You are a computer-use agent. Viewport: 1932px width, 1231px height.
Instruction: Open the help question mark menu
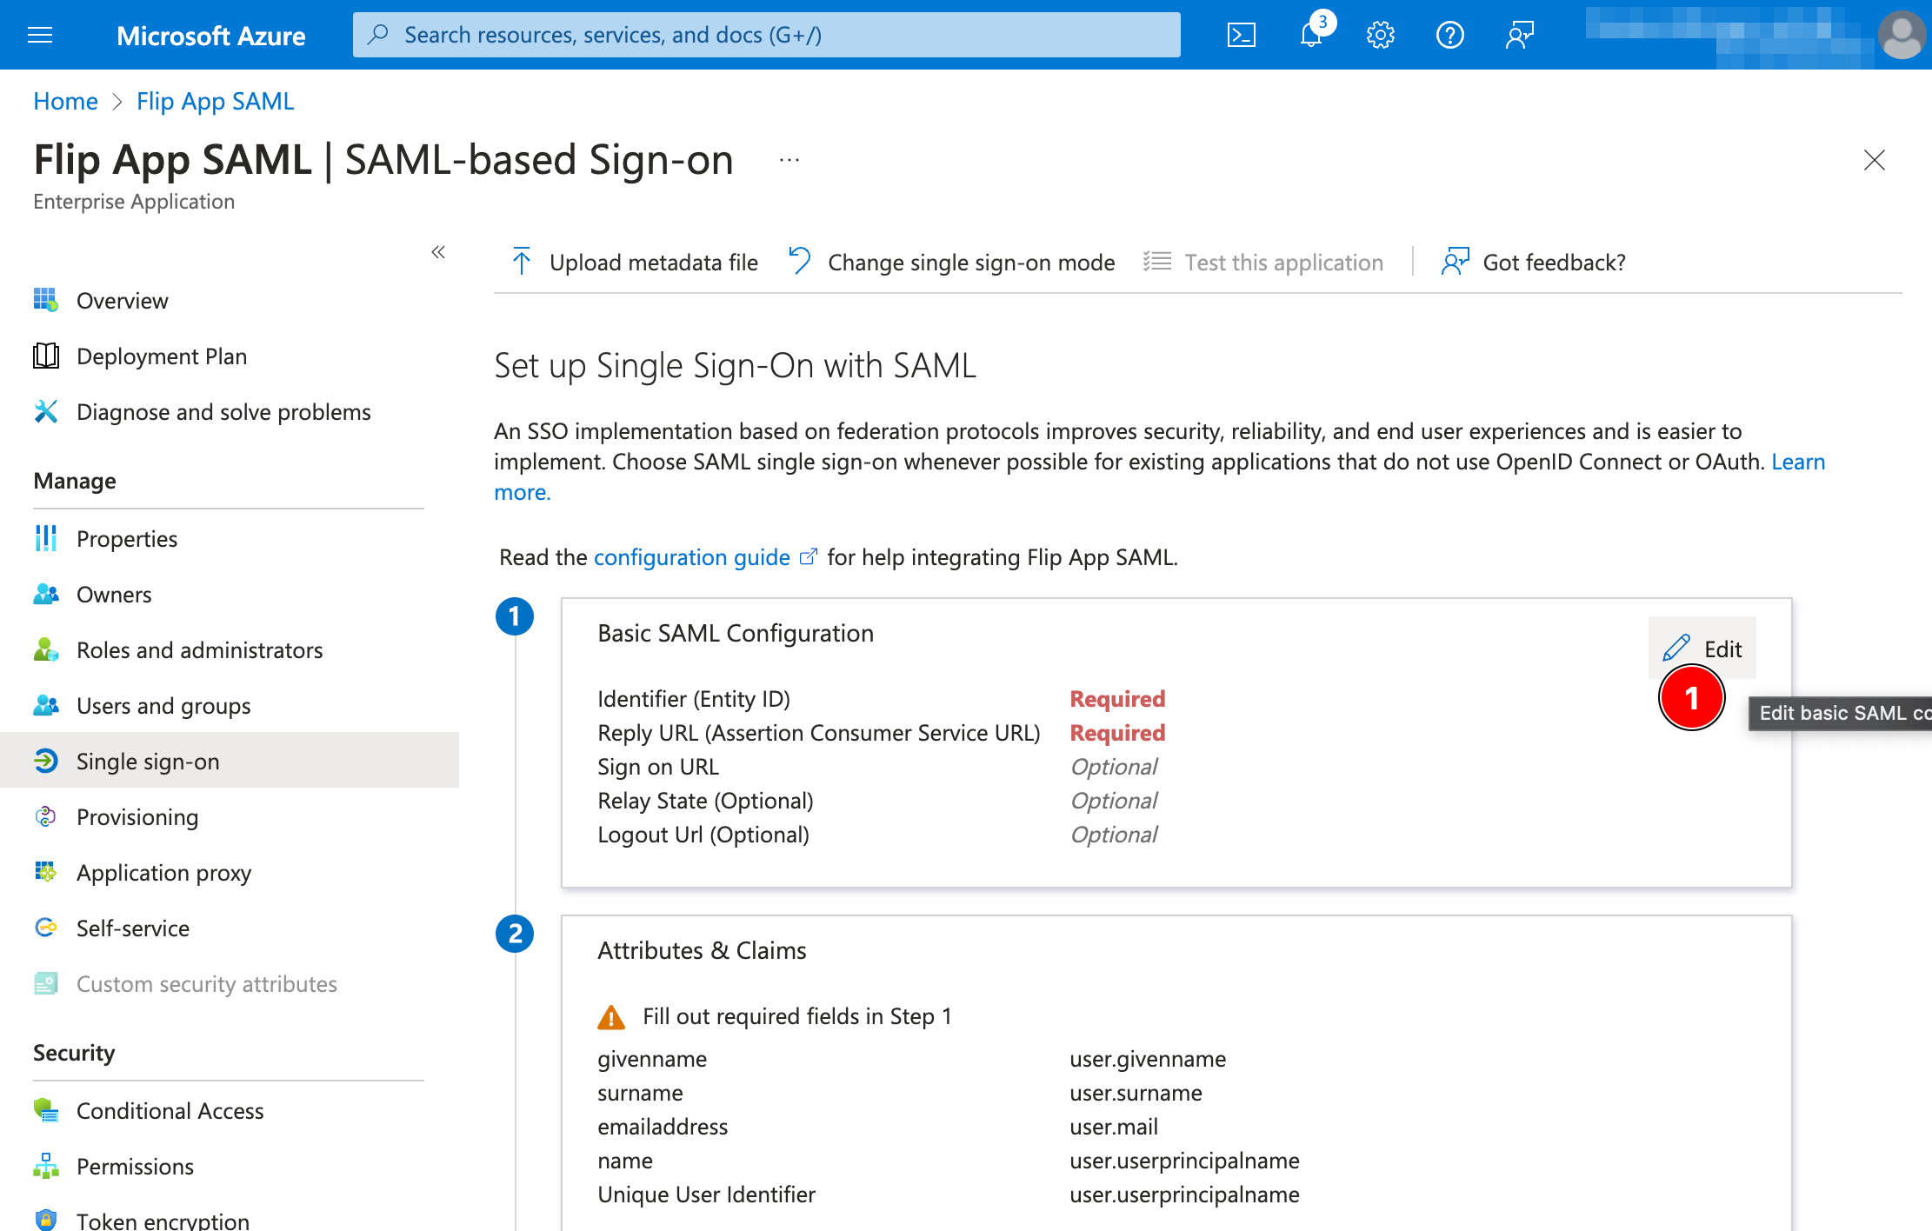coord(1449,35)
